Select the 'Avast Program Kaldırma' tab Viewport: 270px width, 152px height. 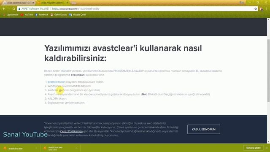click(52, 3)
